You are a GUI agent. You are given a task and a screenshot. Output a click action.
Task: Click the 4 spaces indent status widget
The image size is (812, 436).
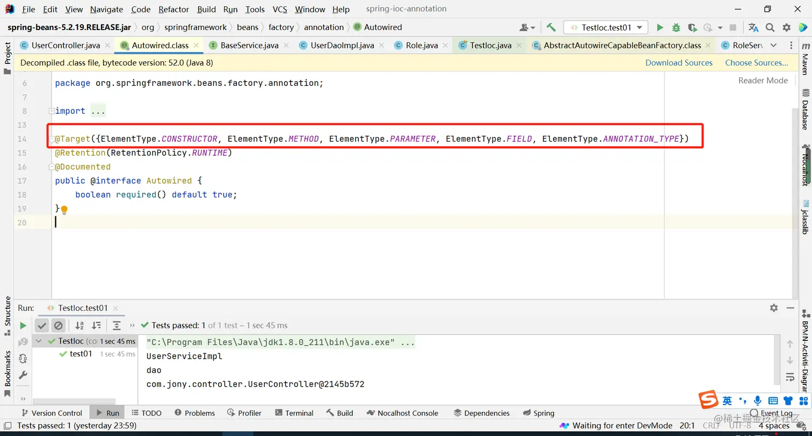[x=774, y=426]
